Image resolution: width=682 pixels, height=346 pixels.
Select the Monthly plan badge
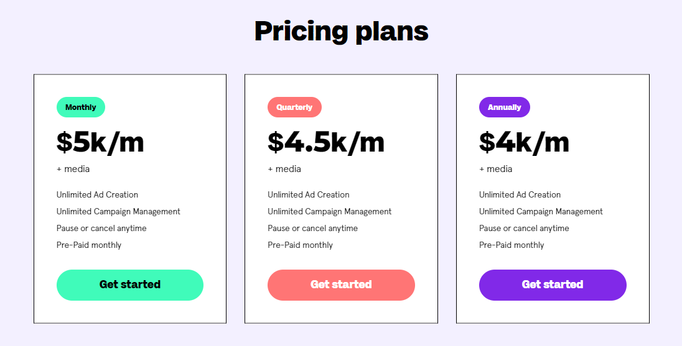click(x=81, y=107)
